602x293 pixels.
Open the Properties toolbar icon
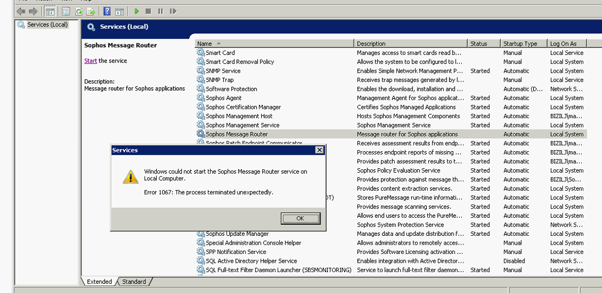point(66,12)
